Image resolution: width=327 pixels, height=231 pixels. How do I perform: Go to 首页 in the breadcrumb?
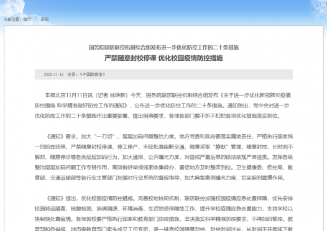27,19
